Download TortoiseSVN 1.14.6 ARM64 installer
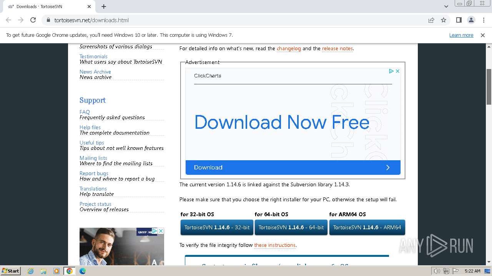This screenshot has width=492, height=276. (x=367, y=227)
